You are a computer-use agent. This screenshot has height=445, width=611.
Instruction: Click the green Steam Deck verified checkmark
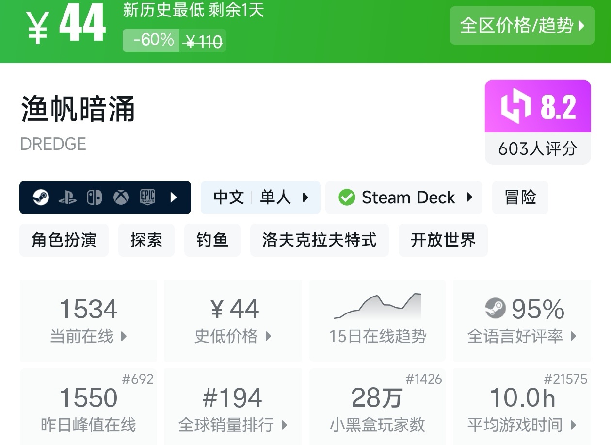347,198
